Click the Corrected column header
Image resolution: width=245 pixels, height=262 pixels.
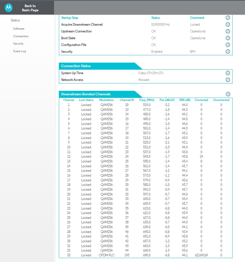(201, 100)
